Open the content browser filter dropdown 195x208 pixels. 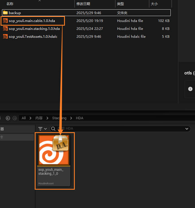point(43,129)
